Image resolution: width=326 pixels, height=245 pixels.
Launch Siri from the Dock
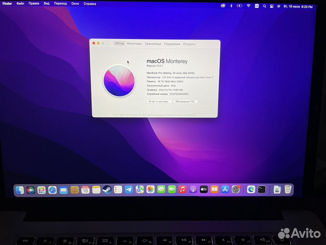pyautogui.click(x=31, y=190)
